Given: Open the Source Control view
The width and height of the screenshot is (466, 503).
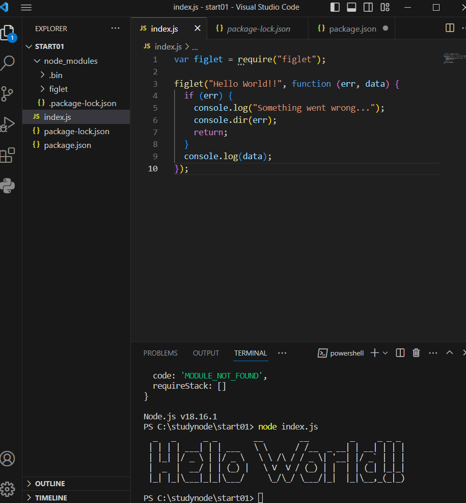Looking at the screenshot, I should click(8, 94).
